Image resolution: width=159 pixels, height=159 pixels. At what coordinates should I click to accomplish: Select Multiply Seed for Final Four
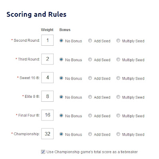coord(118,115)
